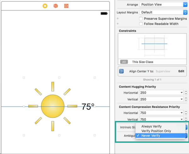The width and height of the screenshot is (189, 154).
Task: Click the yellow View Controller icon
Action: point(45,6)
